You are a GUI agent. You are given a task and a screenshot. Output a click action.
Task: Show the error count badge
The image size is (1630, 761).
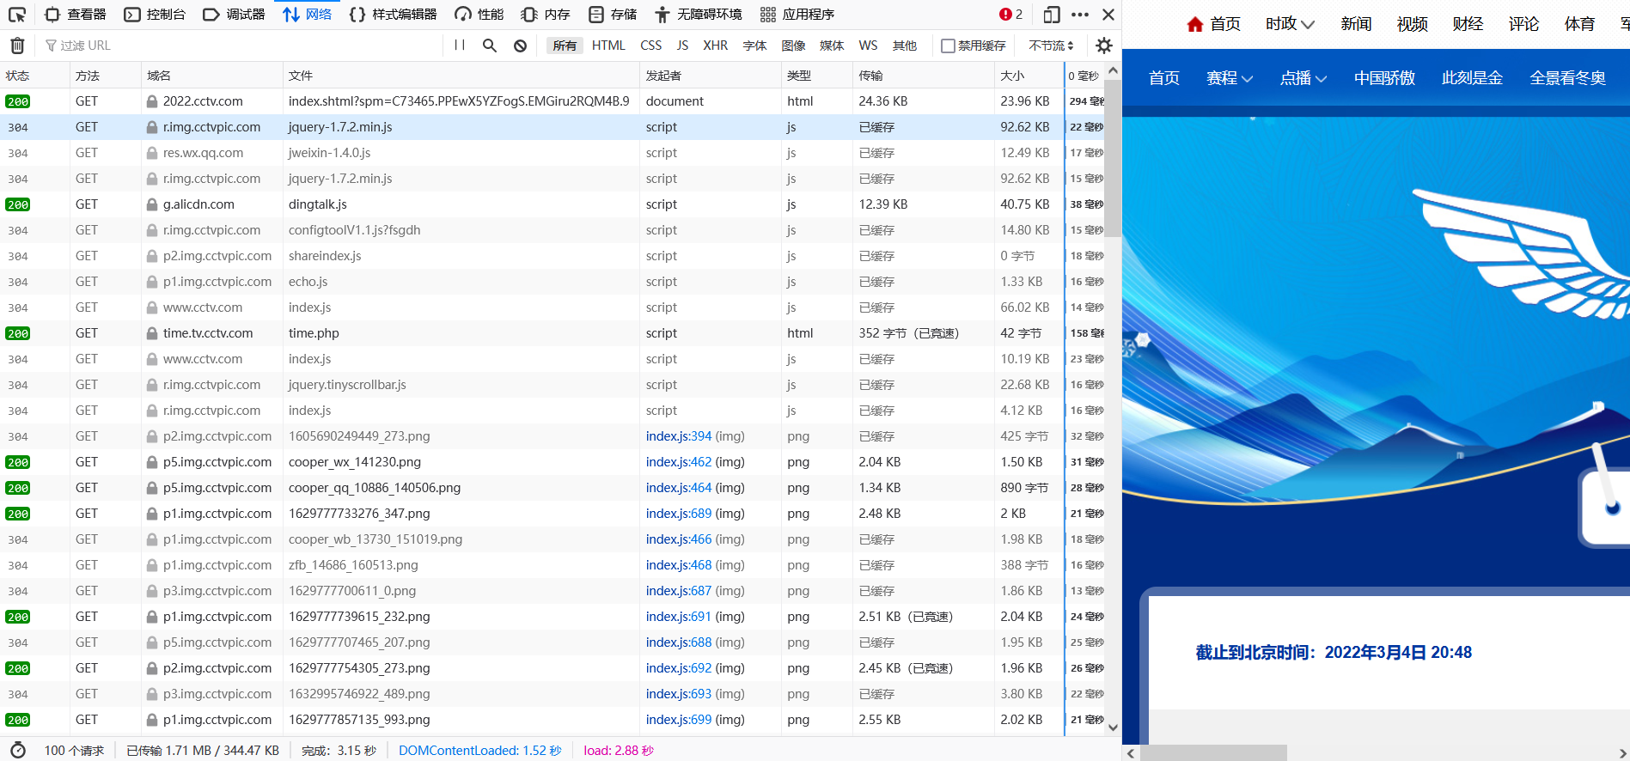pos(1010,15)
